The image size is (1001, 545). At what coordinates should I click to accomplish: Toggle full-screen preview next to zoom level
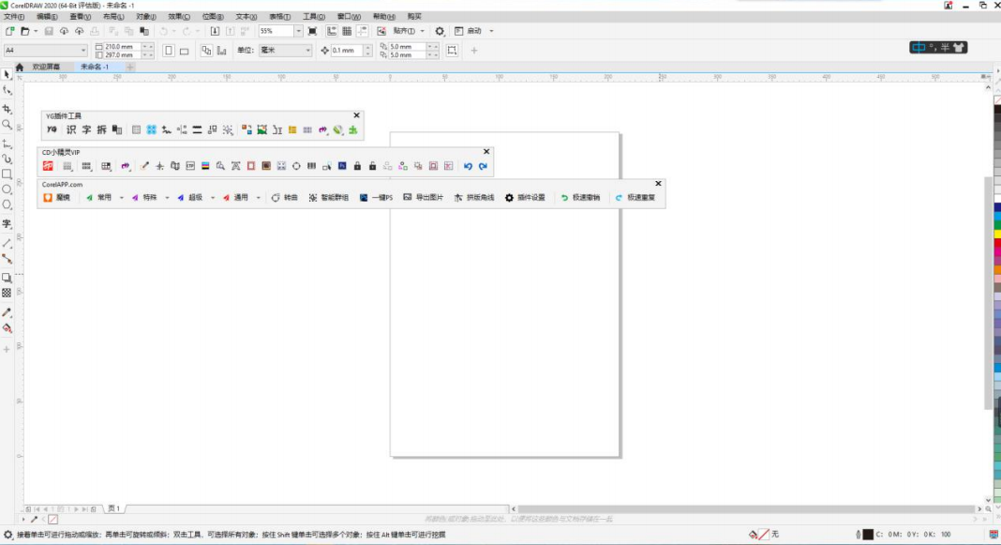click(x=312, y=31)
